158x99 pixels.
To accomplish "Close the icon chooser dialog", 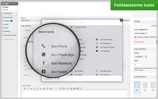I will click(121, 20).
